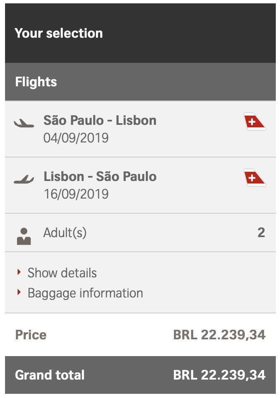
Task: Click the red arrow beside Show details
Action: tap(19, 272)
